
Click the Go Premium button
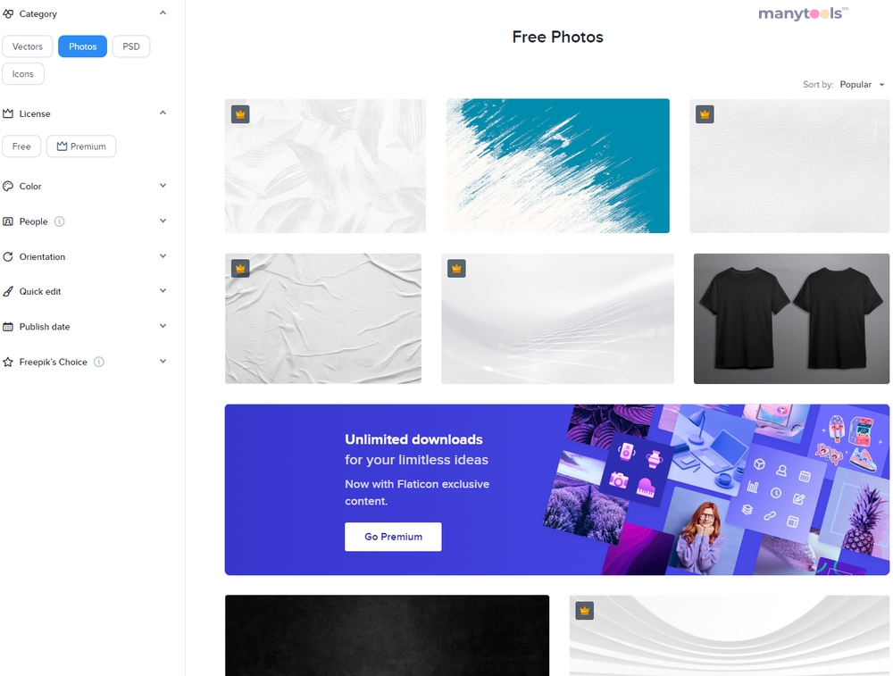[x=393, y=537]
